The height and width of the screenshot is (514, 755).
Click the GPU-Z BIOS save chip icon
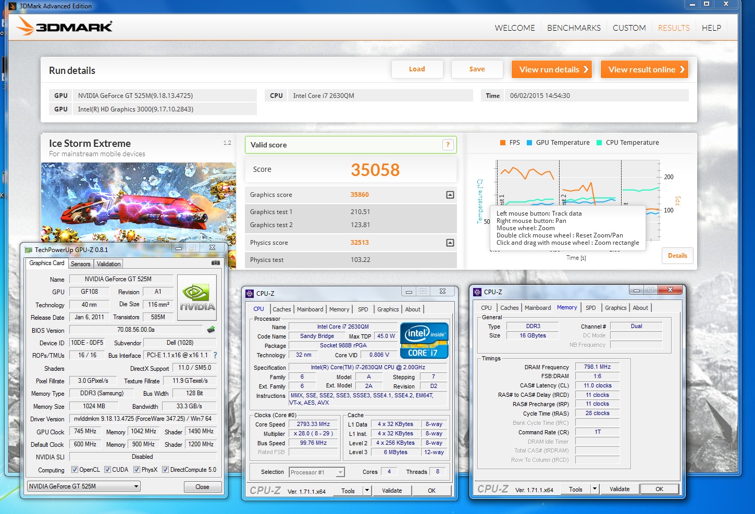tap(211, 330)
